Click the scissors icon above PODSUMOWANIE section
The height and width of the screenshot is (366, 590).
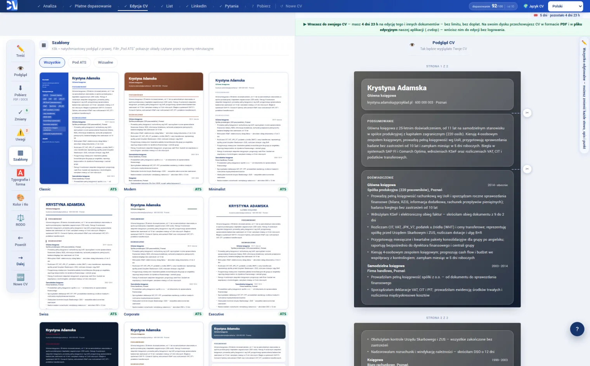(x=527, y=113)
